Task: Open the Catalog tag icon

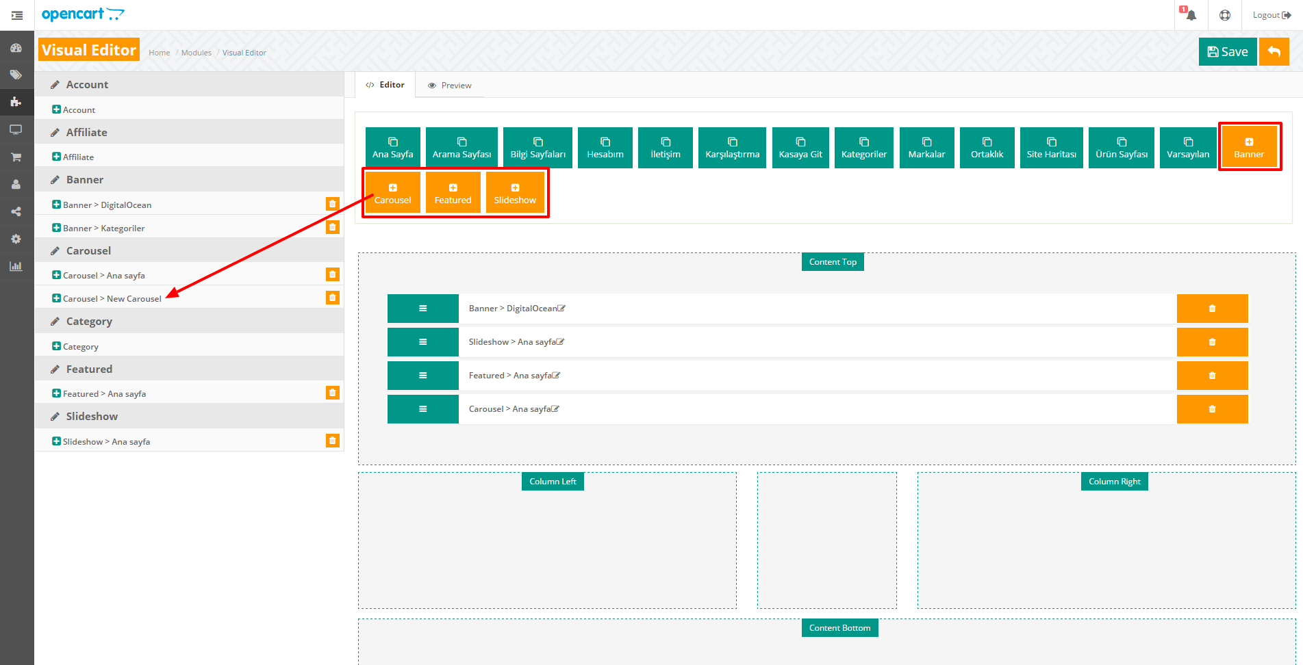Action: tap(16, 75)
